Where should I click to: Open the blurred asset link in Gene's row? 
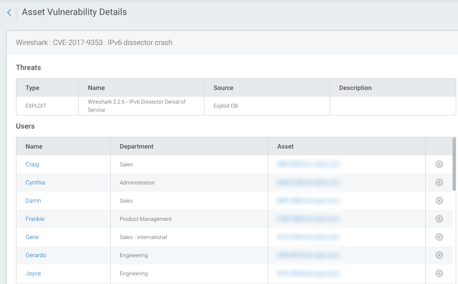point(308,237)
